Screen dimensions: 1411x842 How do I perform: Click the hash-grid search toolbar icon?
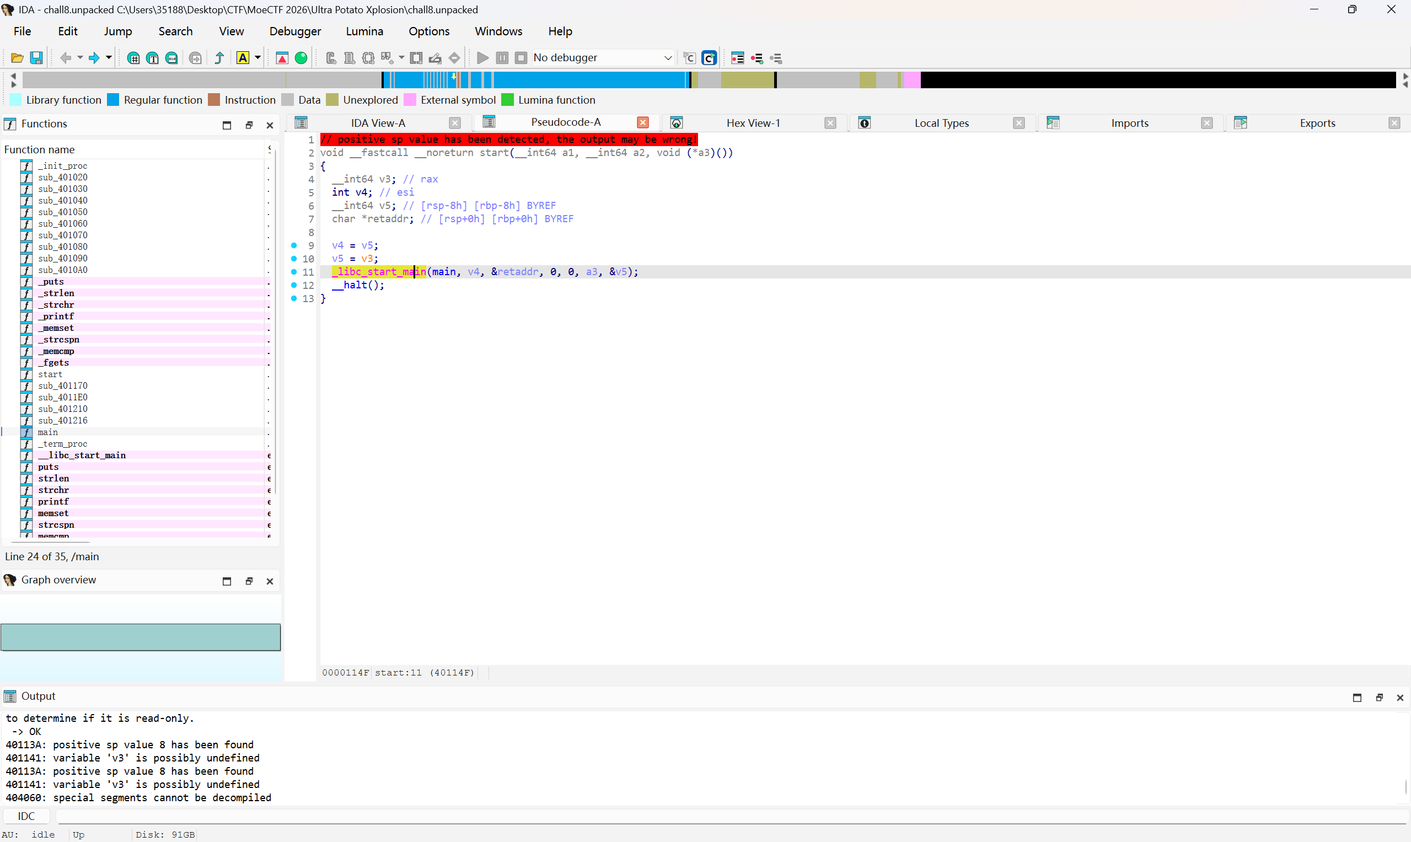click(133, 58)
